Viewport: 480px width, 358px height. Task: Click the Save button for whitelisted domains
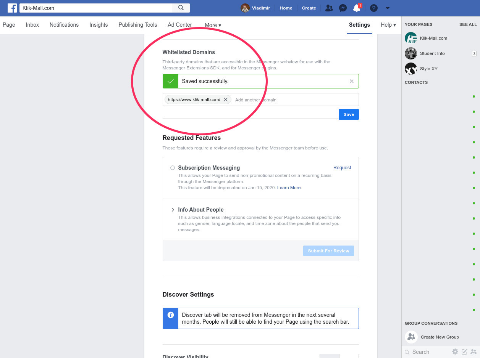coord(348,114)
